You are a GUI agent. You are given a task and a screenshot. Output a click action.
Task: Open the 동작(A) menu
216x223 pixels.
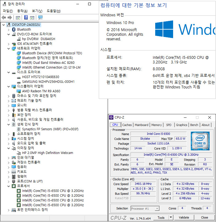pyautogui.click(x=22, y=11)
